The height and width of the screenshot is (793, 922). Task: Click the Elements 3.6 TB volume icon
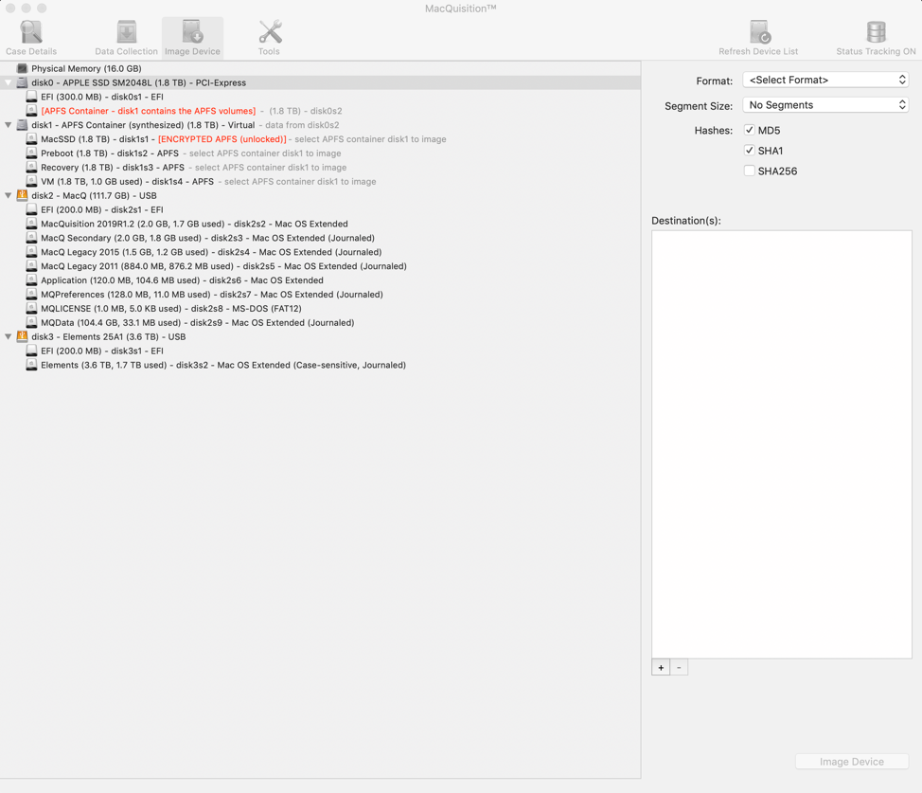[x=32, y=365]
